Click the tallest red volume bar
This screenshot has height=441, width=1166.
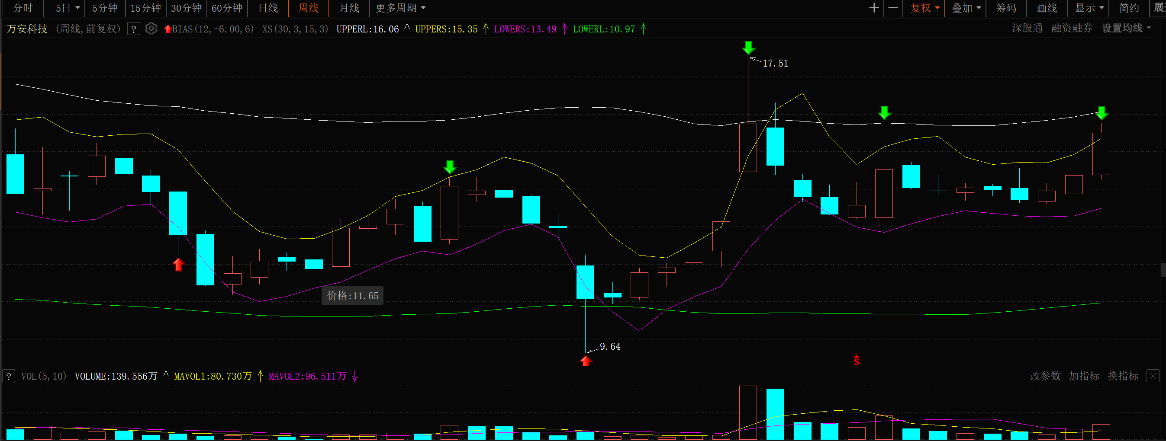tap(748, 412)
